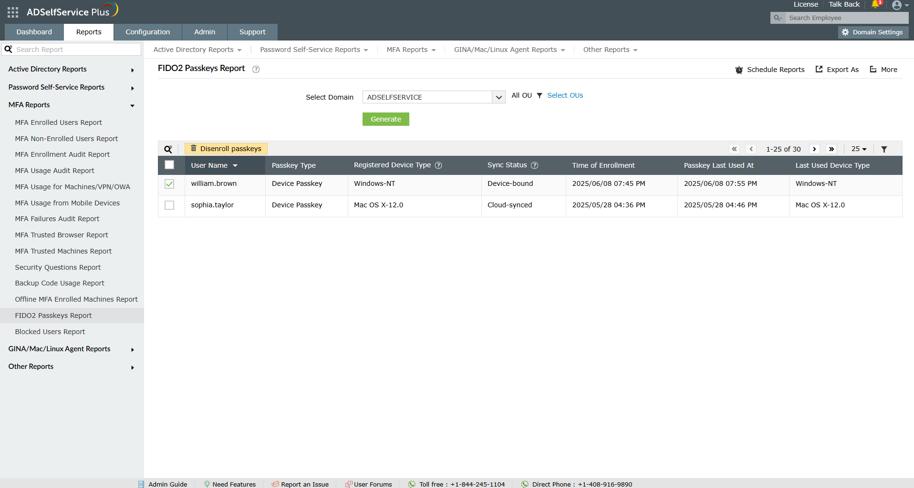The image size is (914, 488).
Task: Go to the next results page
Action: pos(814,149)
